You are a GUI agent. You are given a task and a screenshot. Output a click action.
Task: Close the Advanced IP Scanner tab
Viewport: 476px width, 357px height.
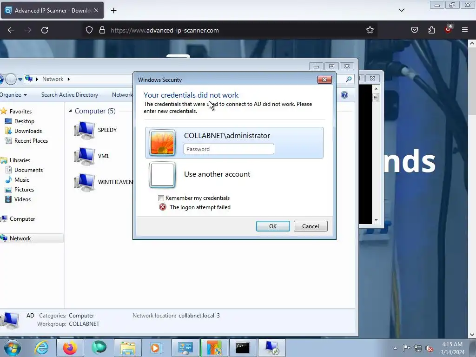click(96, 10)
